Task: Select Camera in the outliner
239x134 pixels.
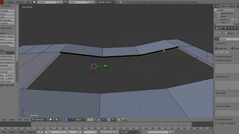Action: [224, 20]
